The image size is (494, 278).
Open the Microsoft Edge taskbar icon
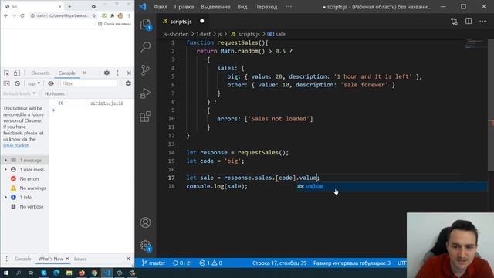(x=56, y=273)
